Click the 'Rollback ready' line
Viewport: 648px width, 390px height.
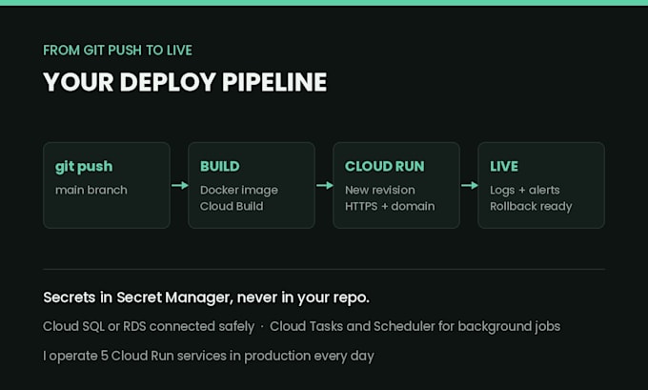pos(531,206)
